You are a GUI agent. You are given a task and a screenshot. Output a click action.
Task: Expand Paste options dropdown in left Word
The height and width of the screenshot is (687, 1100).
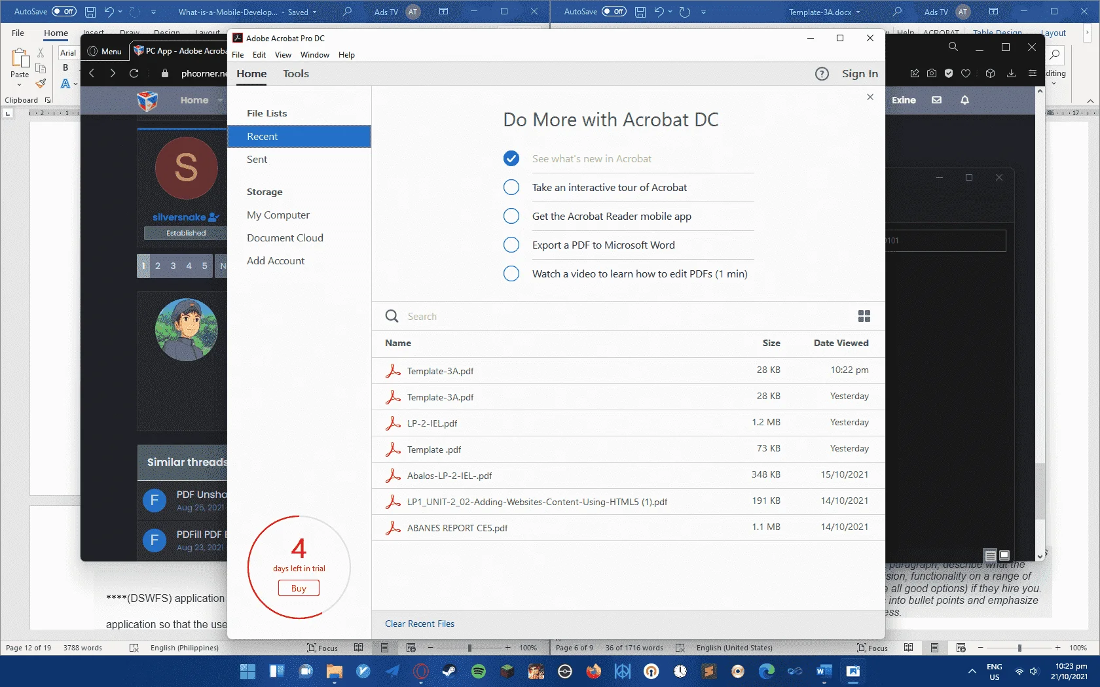point(20,85)
